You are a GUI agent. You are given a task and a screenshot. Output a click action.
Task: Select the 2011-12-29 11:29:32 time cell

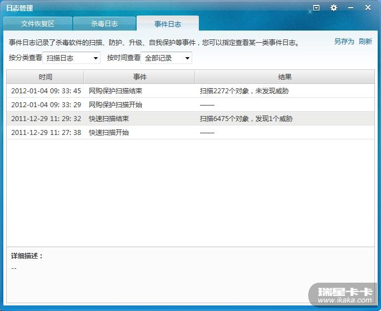[x=46, y=119]
